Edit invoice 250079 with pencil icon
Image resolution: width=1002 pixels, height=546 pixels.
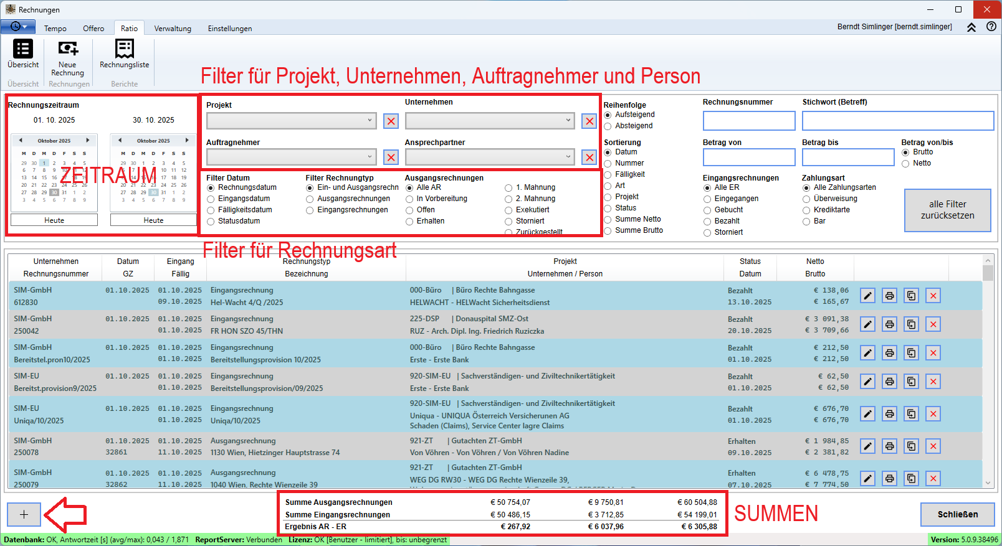(x=867, y=478)
